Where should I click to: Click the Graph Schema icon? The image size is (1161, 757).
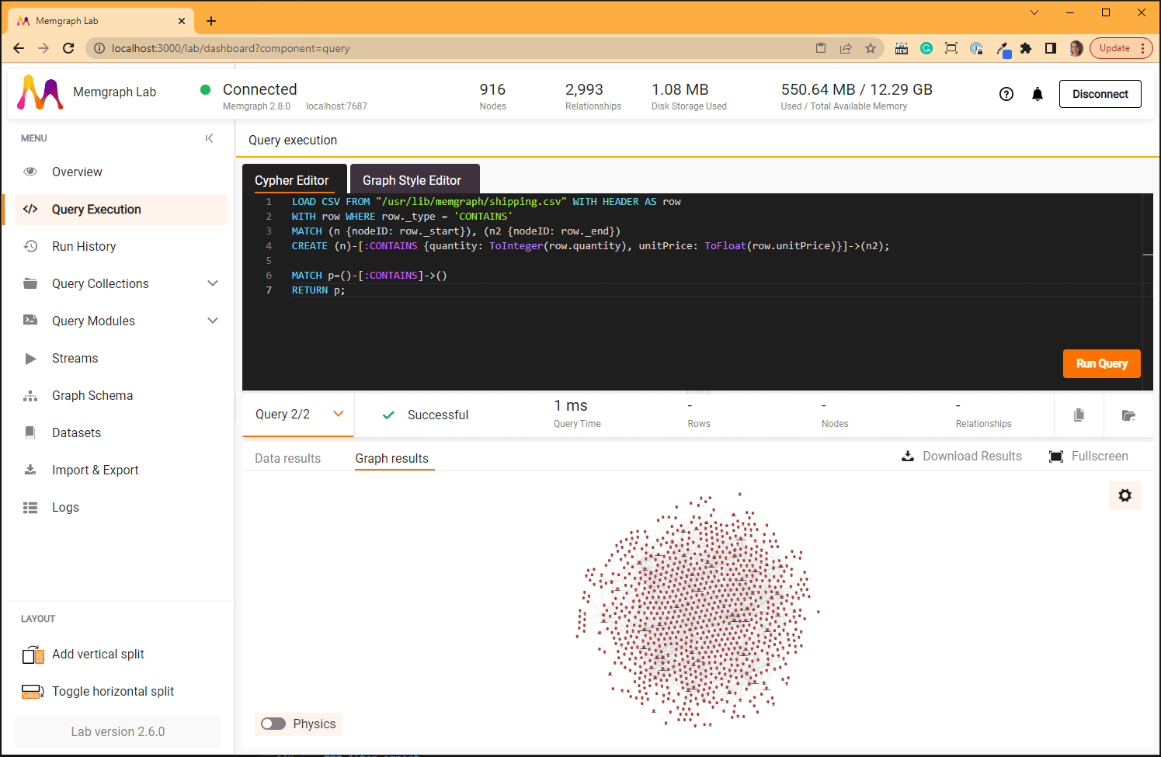[x=30, y=395]
